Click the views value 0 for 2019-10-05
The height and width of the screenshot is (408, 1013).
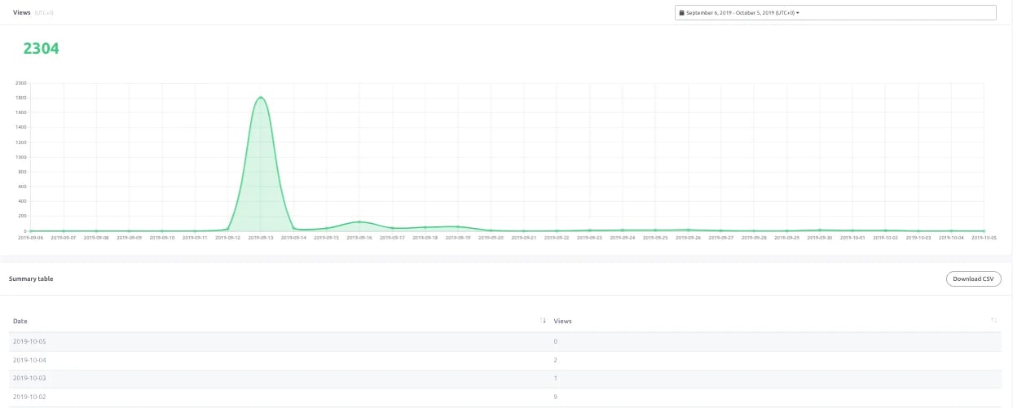tap(556, 341)
